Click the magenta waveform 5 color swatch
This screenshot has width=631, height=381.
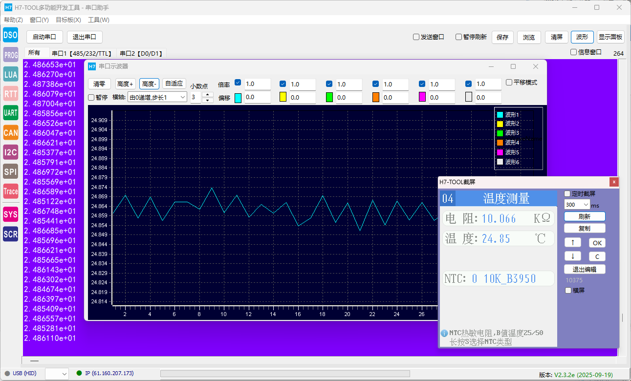pos(422,97)
